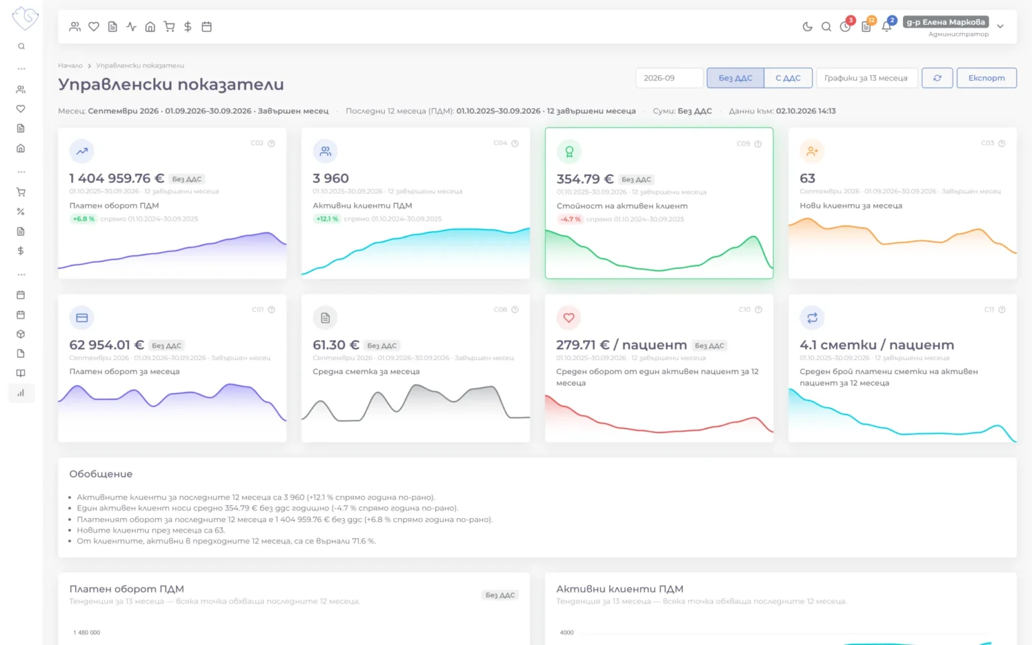1032x645 pixels.
Task: Click the sidebar search icon
Action: (21, 46)
